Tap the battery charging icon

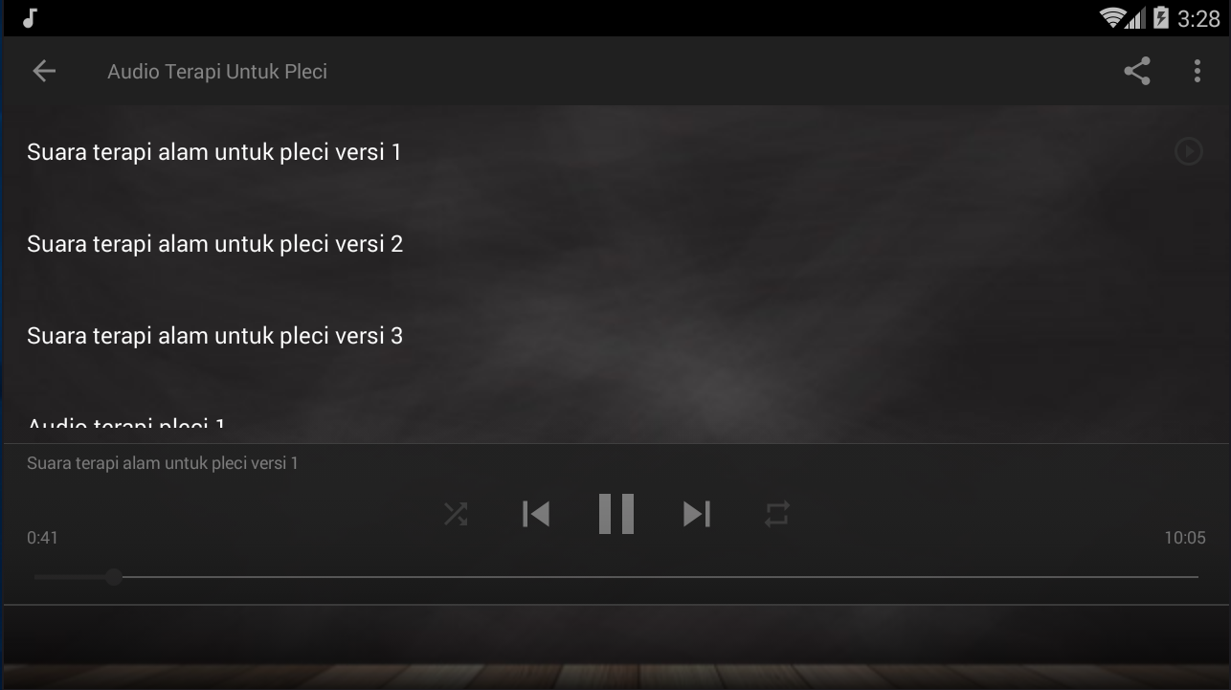click(x=1160, y=17)
